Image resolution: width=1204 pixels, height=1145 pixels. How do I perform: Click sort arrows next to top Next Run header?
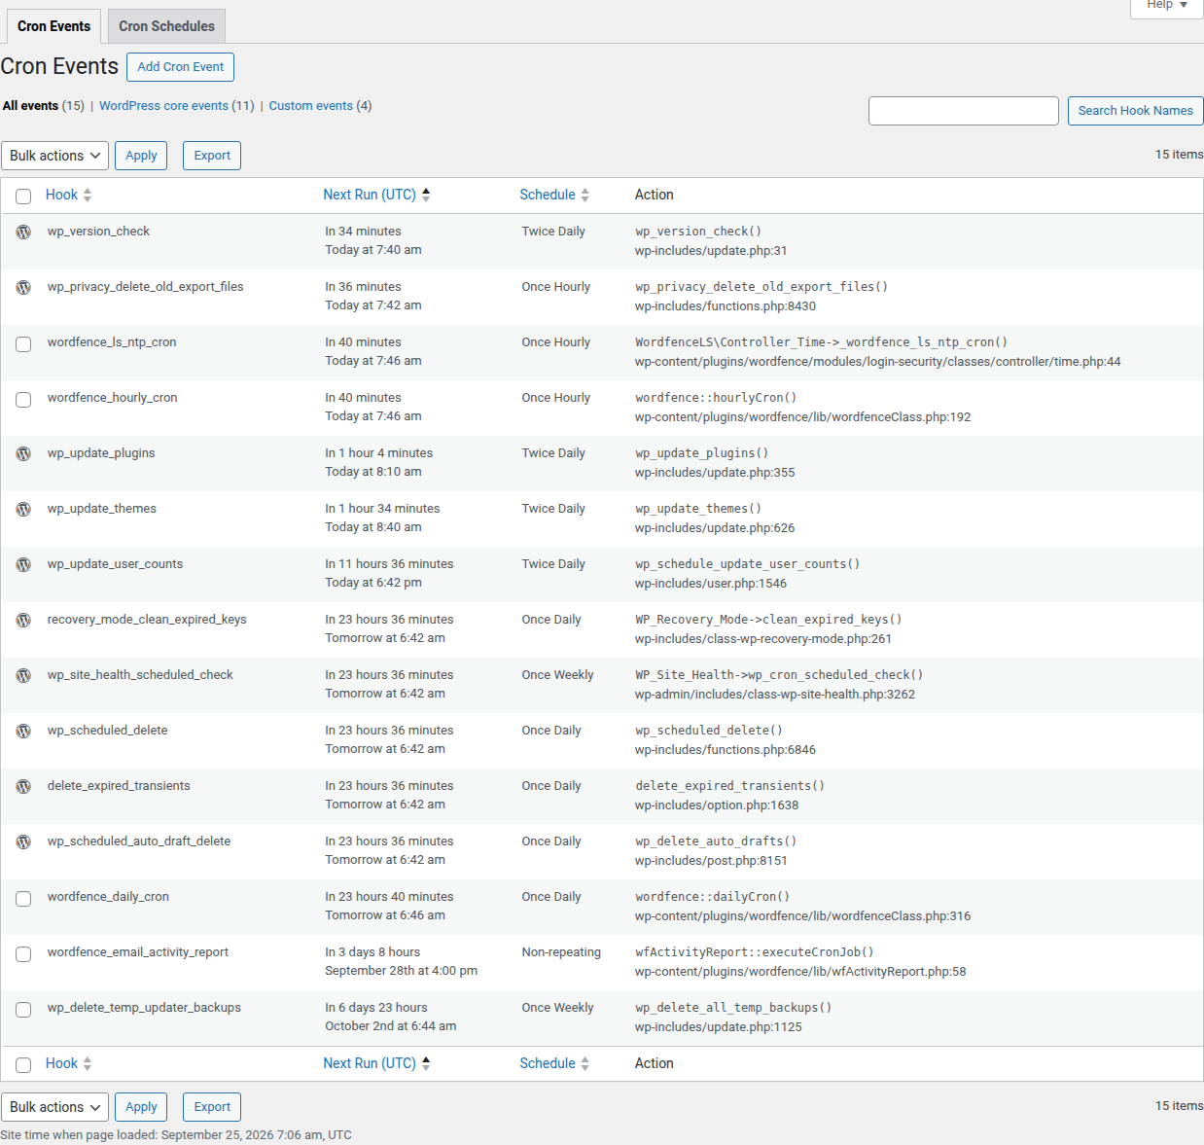pyautogui.click(x=426, y=195)
